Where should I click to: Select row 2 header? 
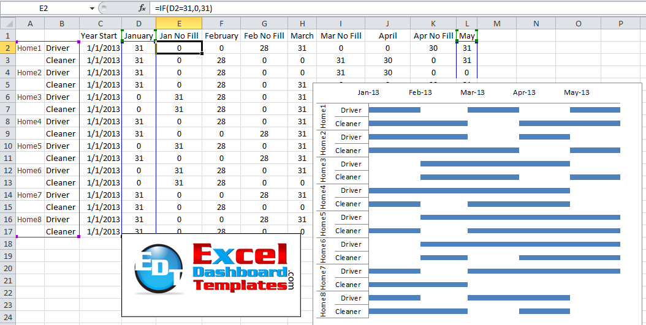7,48
